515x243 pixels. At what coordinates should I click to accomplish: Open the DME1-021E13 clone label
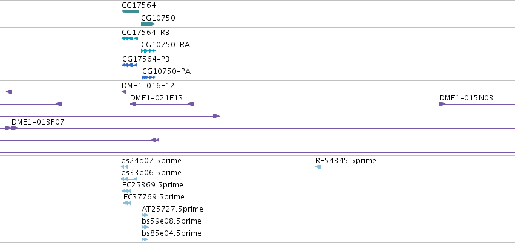click(x=156, y=98)
